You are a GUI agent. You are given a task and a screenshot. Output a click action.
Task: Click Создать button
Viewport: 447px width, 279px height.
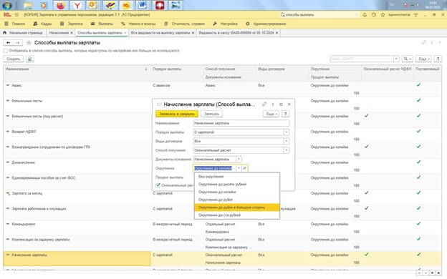tap(14, 59)
